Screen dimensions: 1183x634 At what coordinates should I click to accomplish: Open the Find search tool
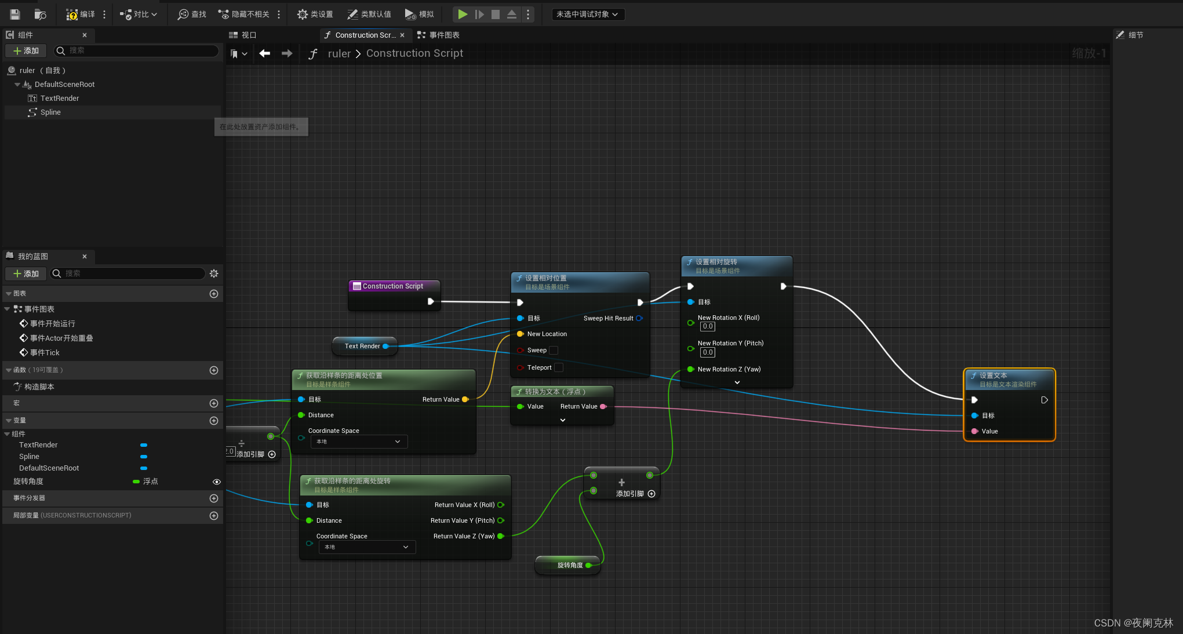click(x=192, y=14)
